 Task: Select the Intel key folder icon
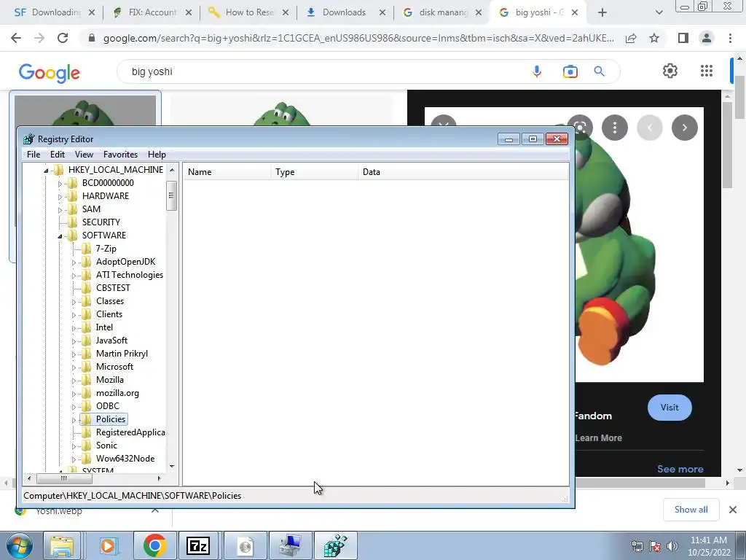point(86,327)
